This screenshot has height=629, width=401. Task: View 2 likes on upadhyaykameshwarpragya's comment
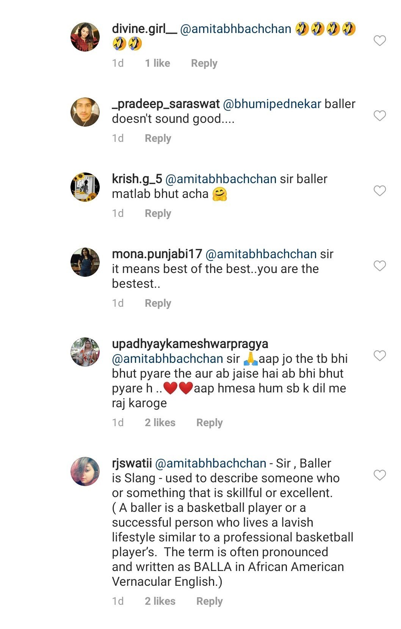[160, 423]
